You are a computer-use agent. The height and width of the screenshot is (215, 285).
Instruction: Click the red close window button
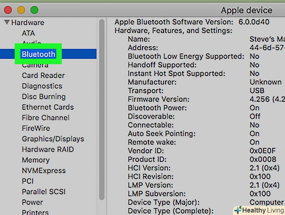8,10
